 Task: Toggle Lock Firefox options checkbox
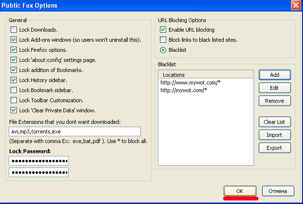(13, 50)
